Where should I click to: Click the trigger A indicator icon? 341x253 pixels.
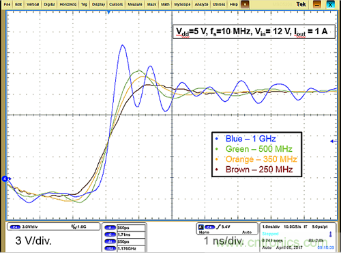coord(201,227)
